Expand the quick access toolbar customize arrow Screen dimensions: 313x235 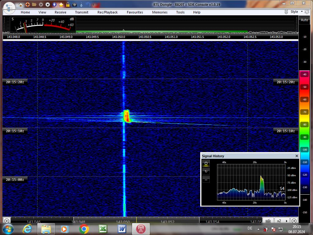pyautogui.click(x=93, y=5)
